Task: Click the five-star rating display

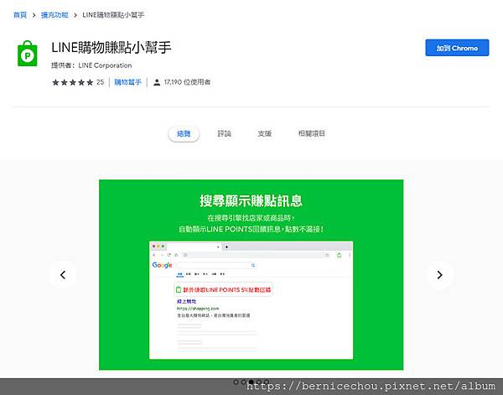Action: (x=73, y=82)
